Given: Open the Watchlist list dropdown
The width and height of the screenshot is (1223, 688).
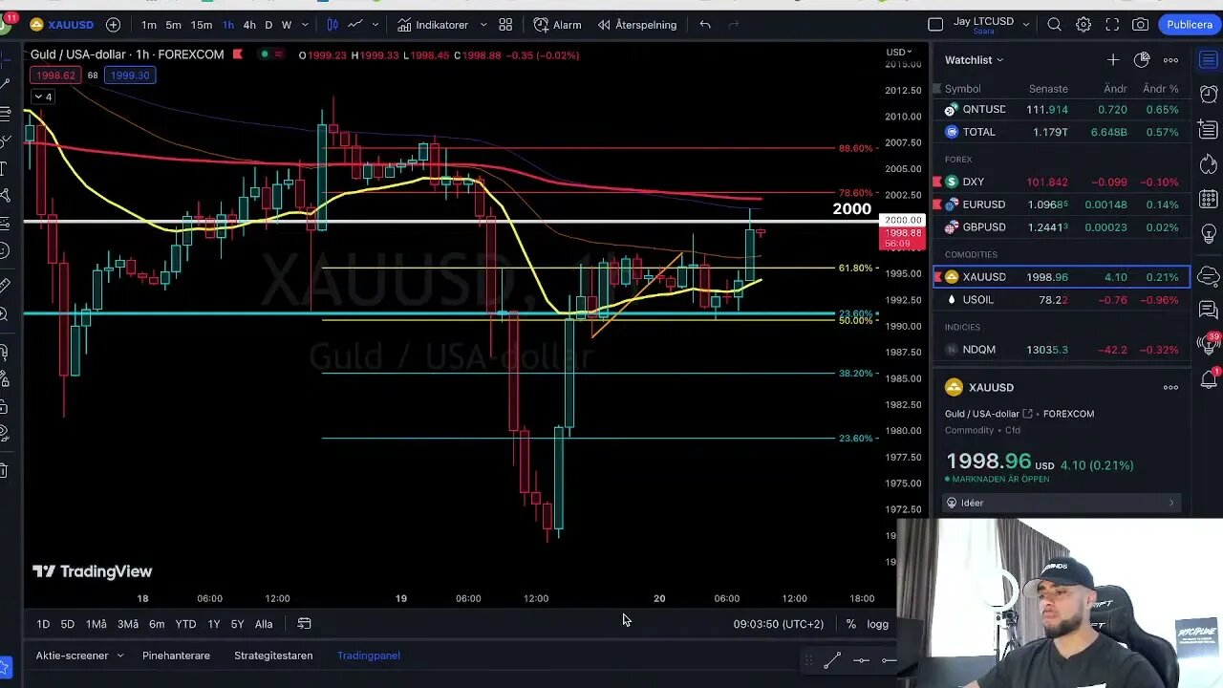Looking at the screenshot, I should 975,59.
